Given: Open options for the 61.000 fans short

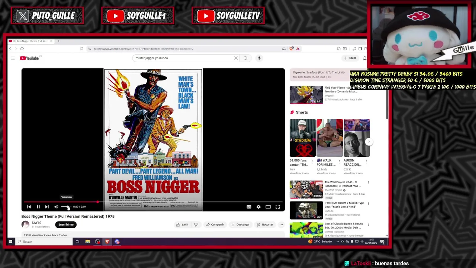Looking at the screenshot, I should (312, 162).
